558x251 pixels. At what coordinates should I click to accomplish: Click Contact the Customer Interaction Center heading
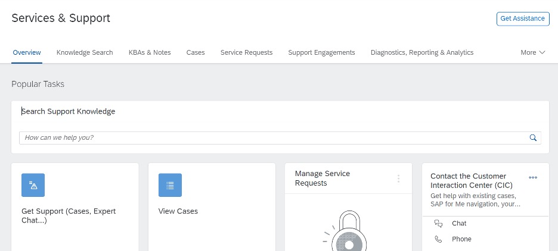coord(472,181)
